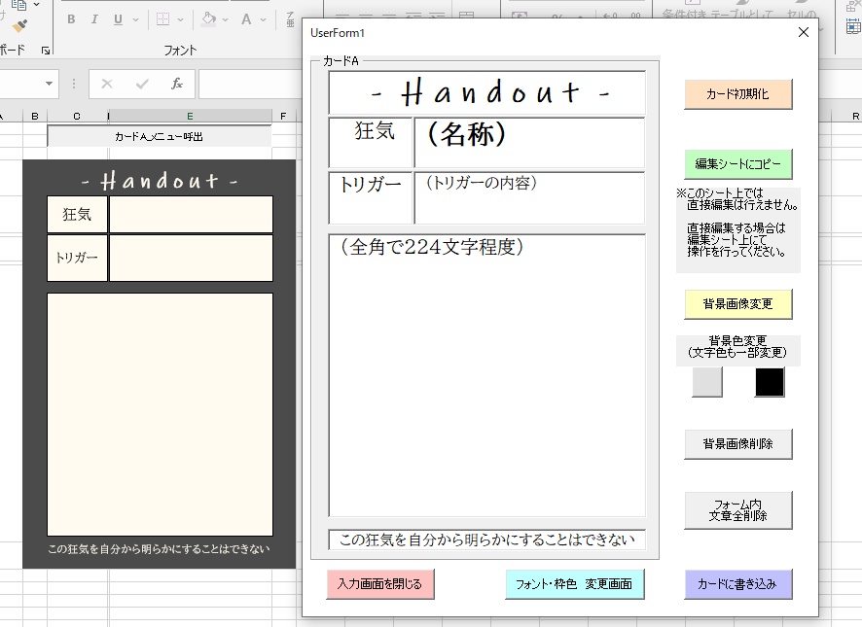The image size is (862, 627).
Task: Open the フォント・枠色 変更画面 button
Action: click(x=574, y=584)
